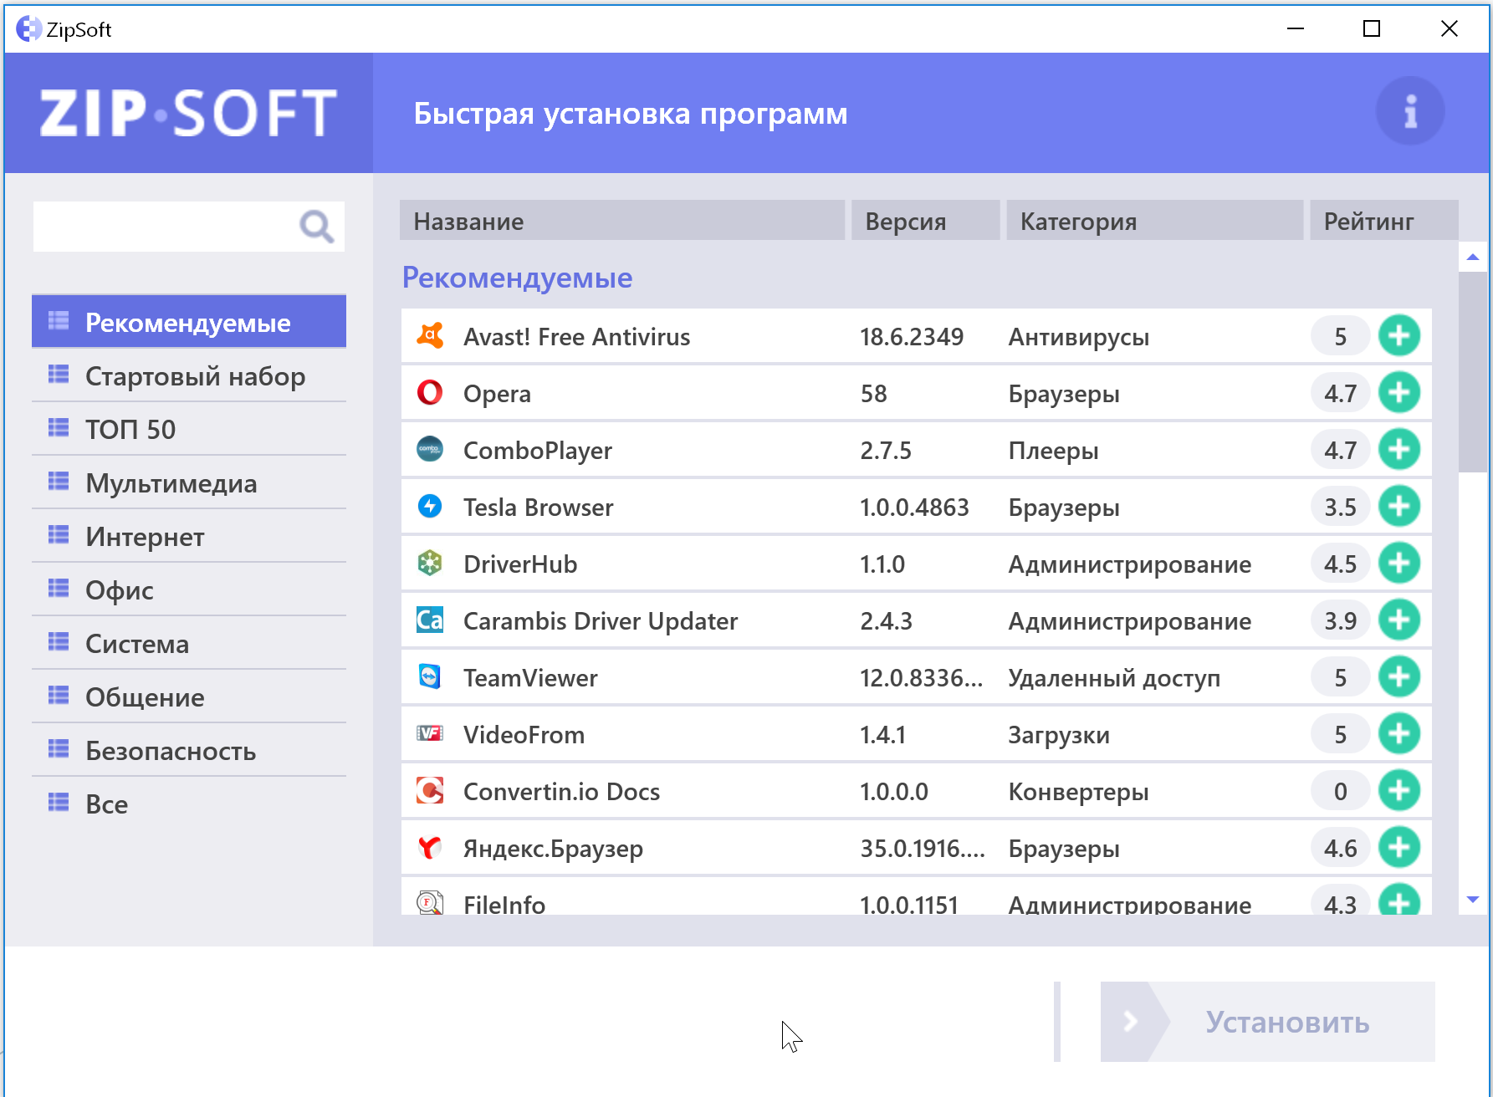Click the Яндекс.Браузер logo icon
Viewport: 1493px width, 1097px height.
pos(430,848)
